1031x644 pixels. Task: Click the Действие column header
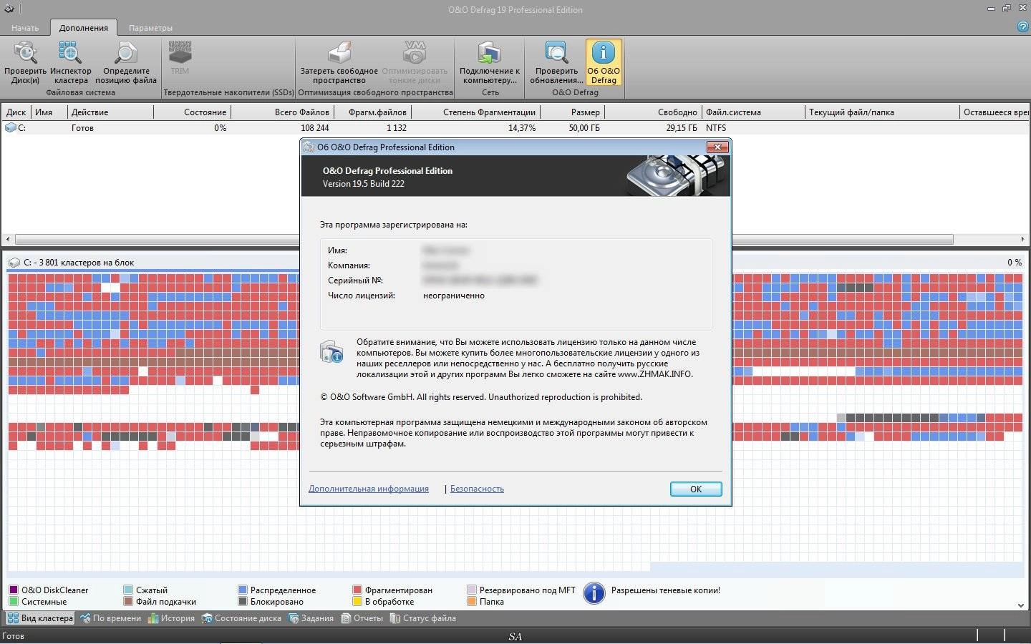(110, 112)
